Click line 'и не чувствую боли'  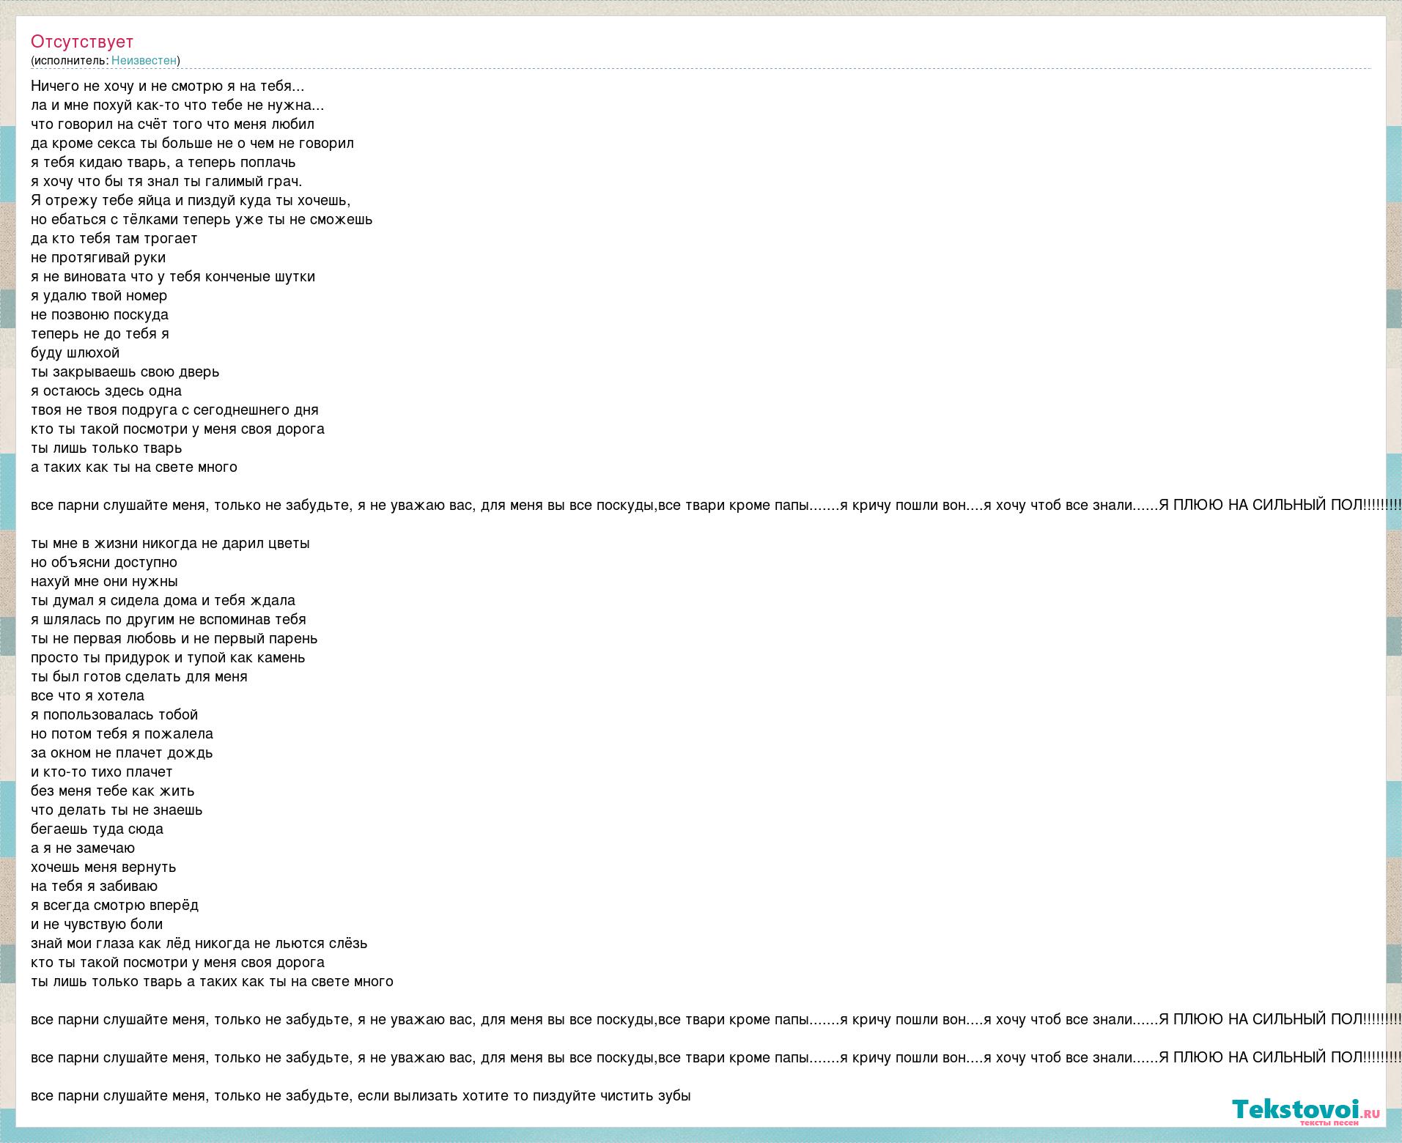pyautogui.click(x=97, y=924)
